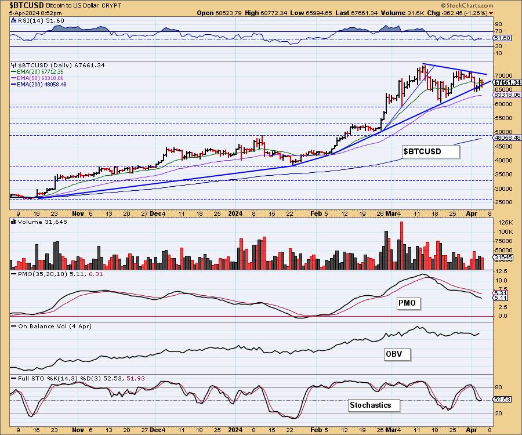Click the volume bars icon in Volume label
The image size is (522, 435).
tap(13, 222)
